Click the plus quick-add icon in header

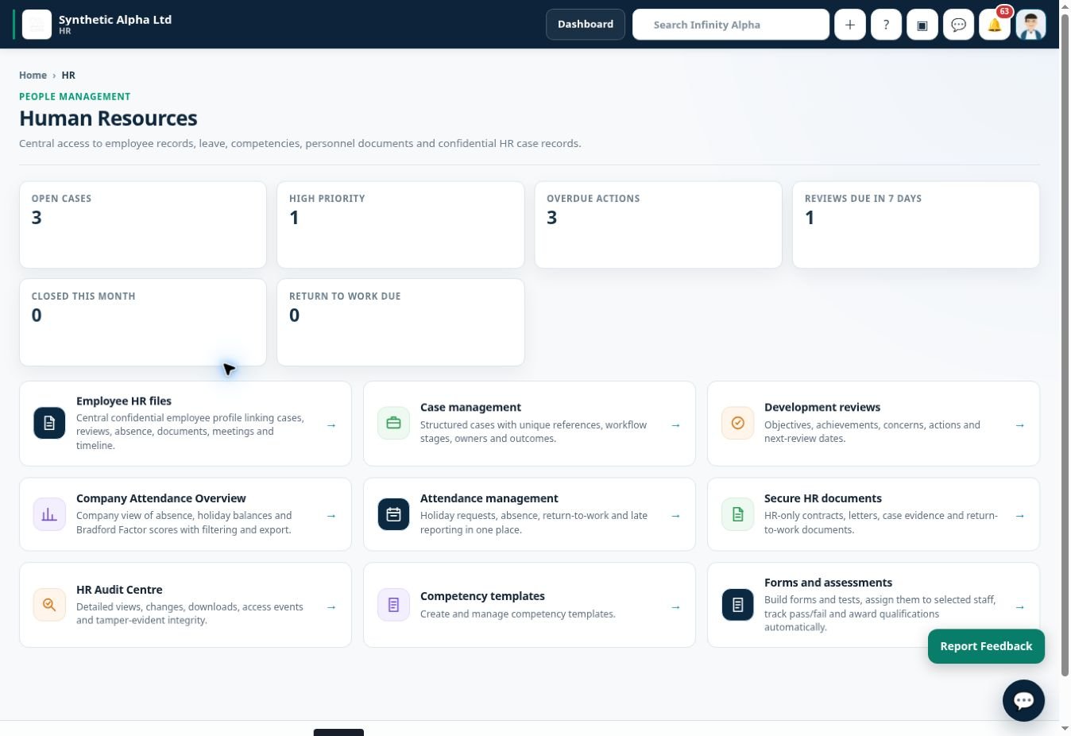coord(849,25)
